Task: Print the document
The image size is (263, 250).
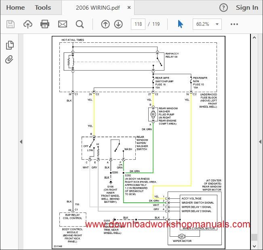Action: pyautogui.click(x=45, y=24)
